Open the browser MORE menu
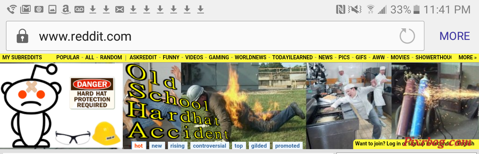The height and width of the screenshot is (154, 479). pyautogui.click(x=455, y=36)
